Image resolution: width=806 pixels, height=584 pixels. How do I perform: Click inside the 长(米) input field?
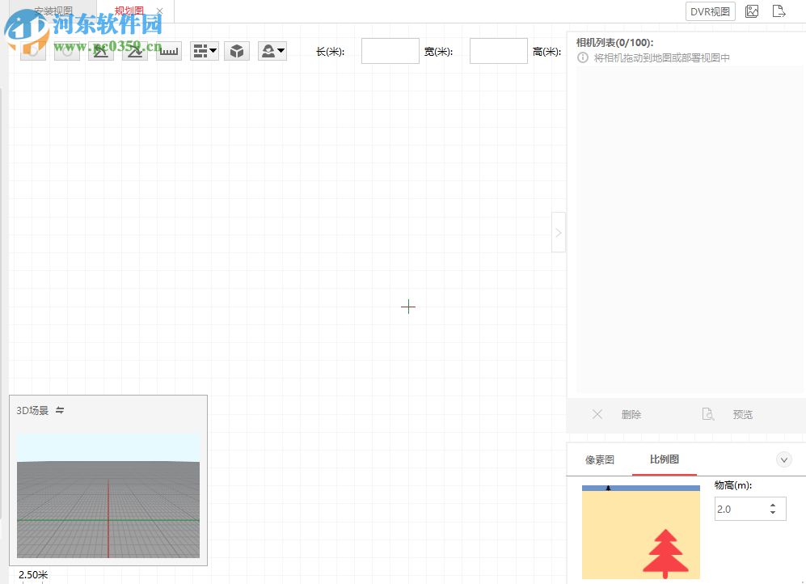390,50
